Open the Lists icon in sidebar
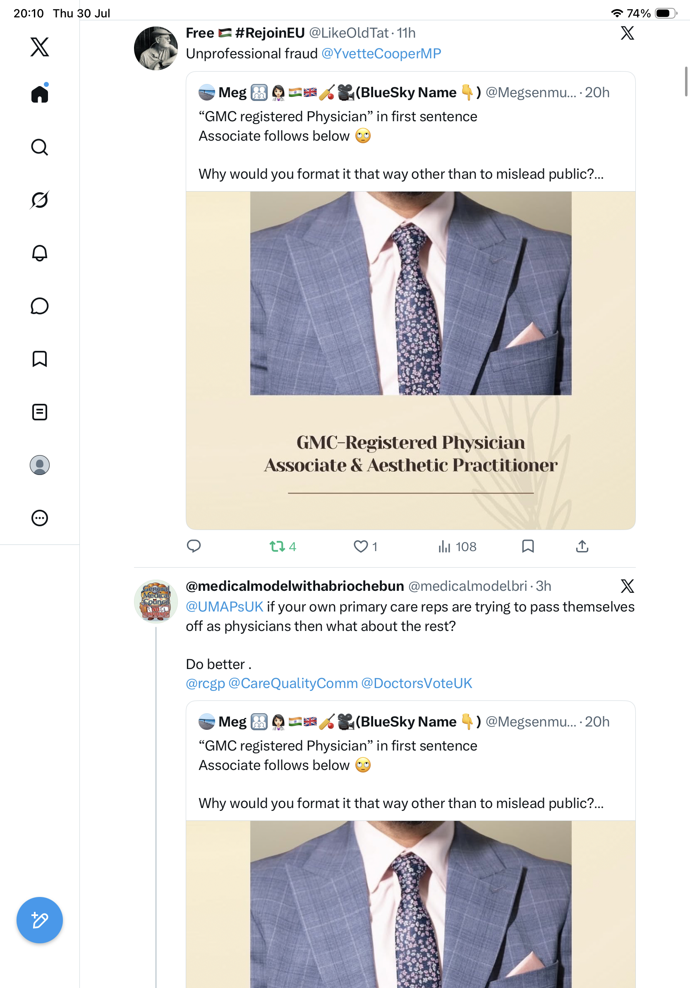The image size is (690, 988). [x=40, y=412]
